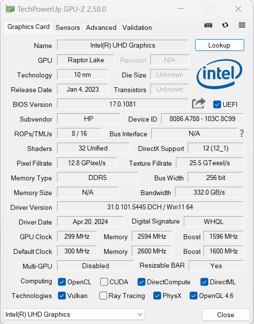Image resolution: width=254 pixels, height=324 pixels.
Task: Click the Close button at bottom
Action: (226, 315)
